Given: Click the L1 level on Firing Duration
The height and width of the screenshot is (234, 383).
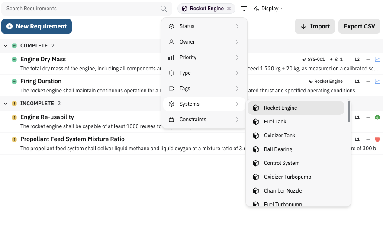Looking at the screenshot, I should (x=357, y=82).
